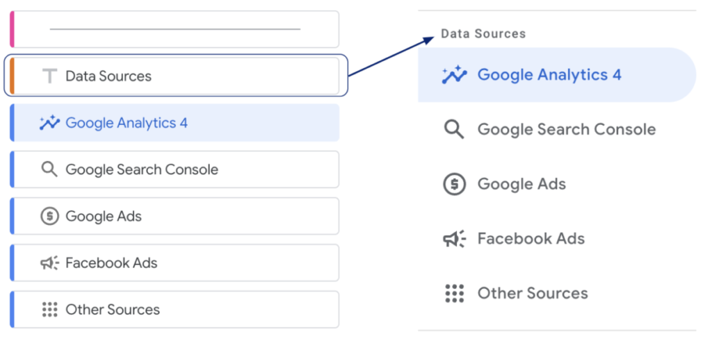Viewport: 712px width, 343px height.
Task: Select the divider line row at top
Action: [x=175, y=29]
